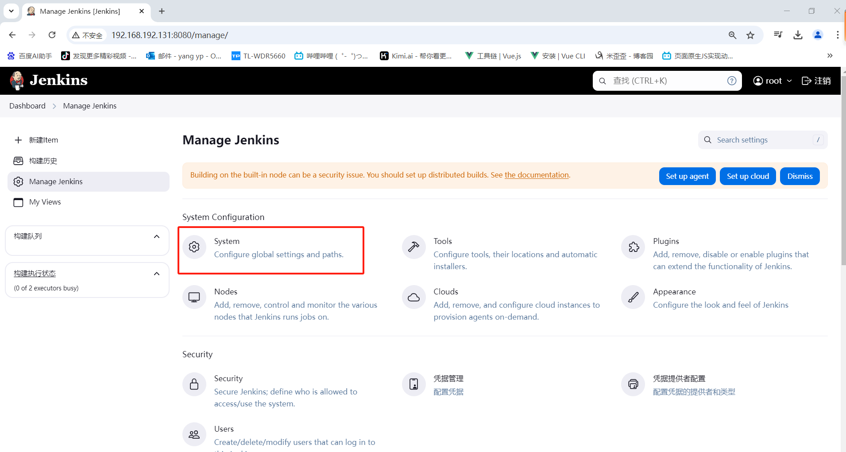Open Appearance via the paintbrush icon
The height and width of the screenshot is (452, 846).
[x=633, y=297]
